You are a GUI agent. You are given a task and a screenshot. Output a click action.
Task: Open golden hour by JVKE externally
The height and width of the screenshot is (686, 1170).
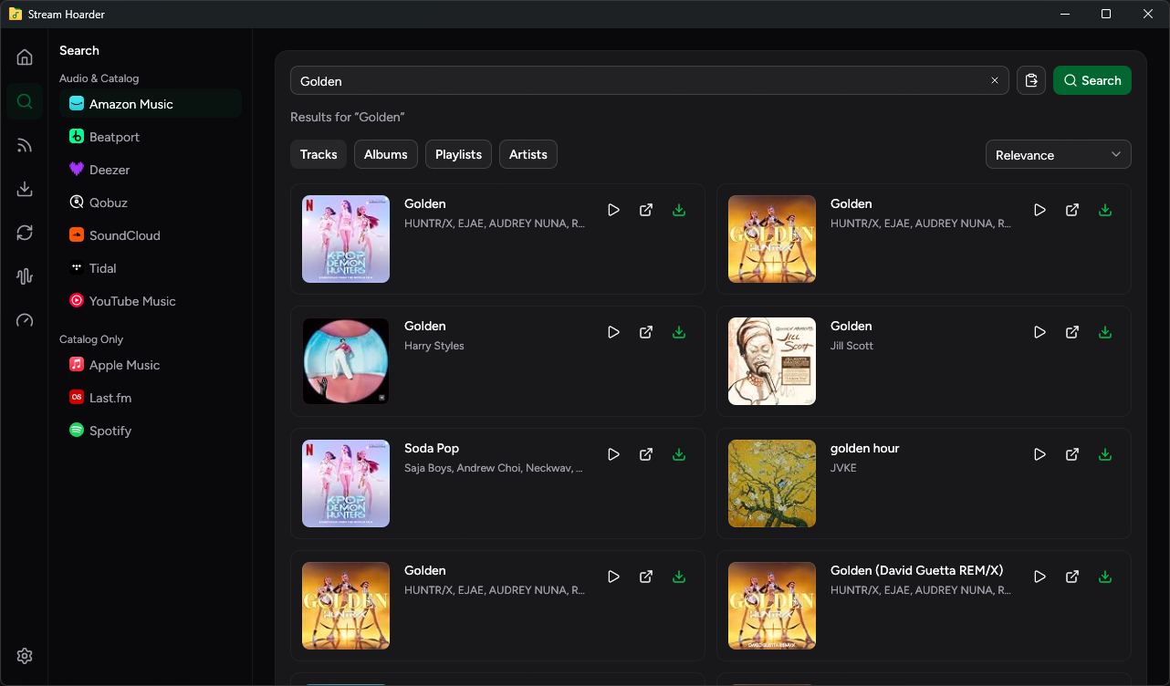1072,454
